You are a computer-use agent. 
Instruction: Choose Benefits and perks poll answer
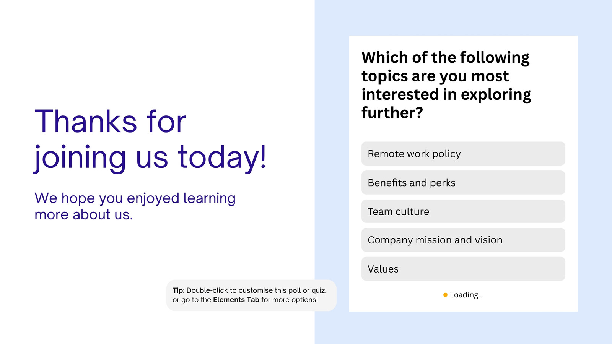463,183
